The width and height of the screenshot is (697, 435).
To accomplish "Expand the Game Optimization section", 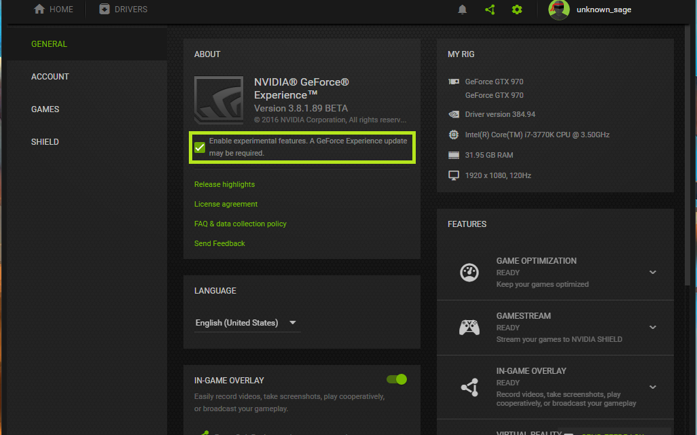I will tap(653, 272).
